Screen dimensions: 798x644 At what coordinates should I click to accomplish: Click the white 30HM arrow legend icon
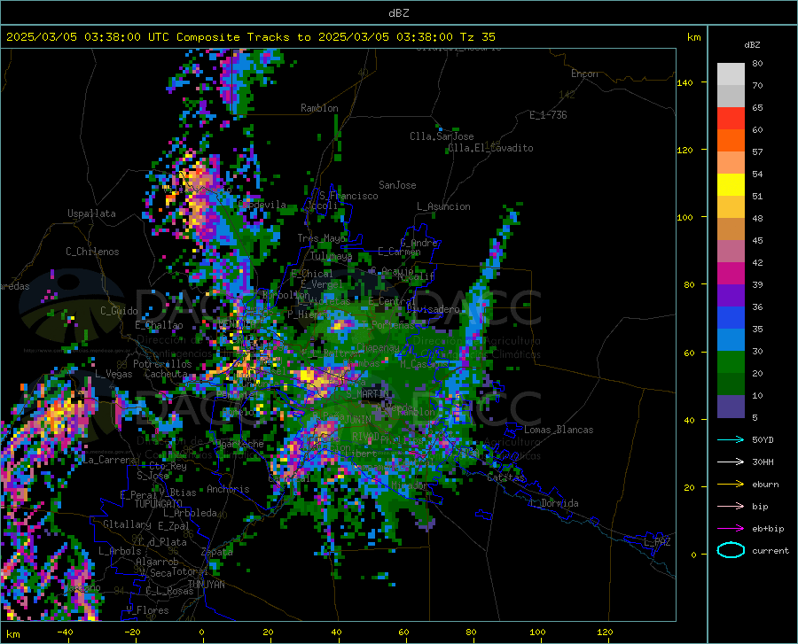click(x=731, y=462)
